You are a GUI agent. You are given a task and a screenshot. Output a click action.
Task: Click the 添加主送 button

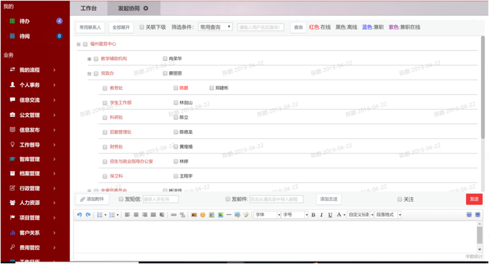(x=329, y=199)
